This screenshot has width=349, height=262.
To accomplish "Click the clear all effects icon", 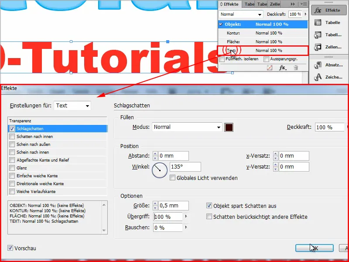I will coord(270,68).
